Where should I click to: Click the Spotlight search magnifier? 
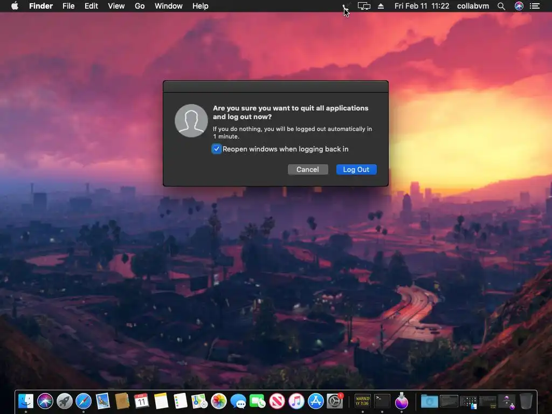coord(501,6)
